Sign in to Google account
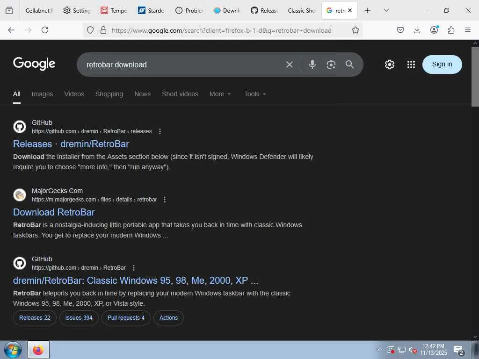The width and height of the screenshot is (479, 359). point(442,65)
